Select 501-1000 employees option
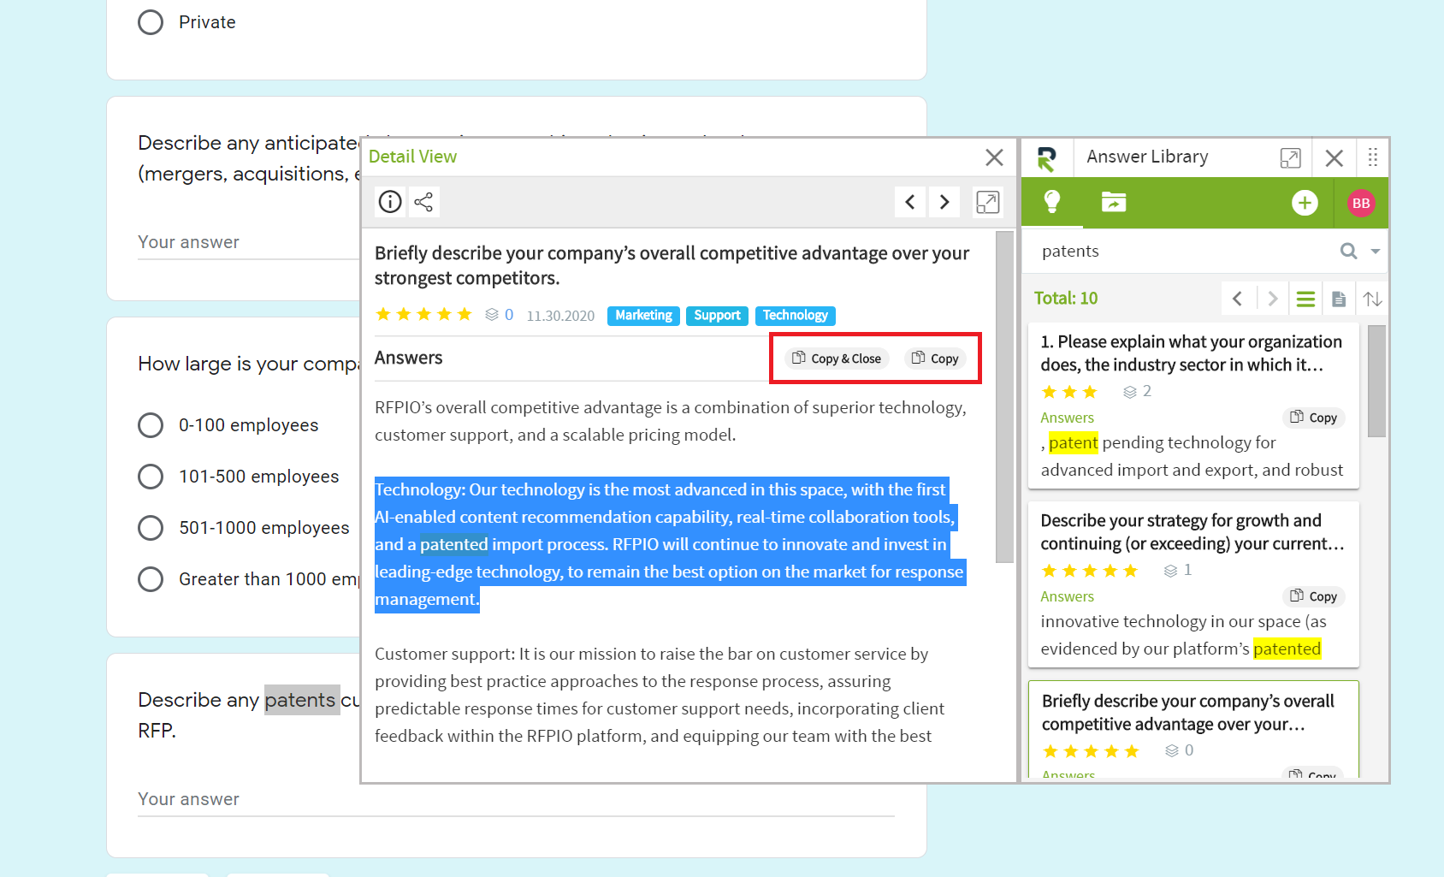The image size is (1444, 877). [x=151, y=528]
